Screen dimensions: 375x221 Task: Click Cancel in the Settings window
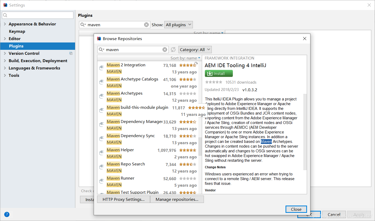tap(334, 214)
